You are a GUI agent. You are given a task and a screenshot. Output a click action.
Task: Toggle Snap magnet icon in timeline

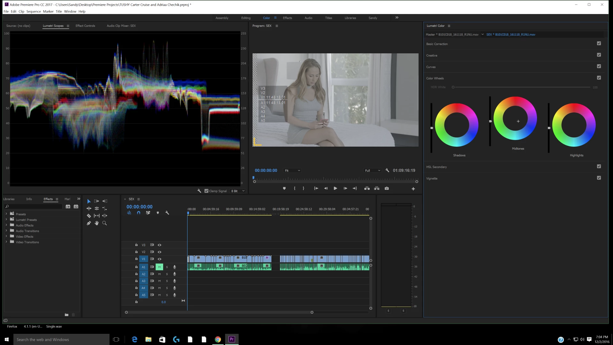(139, 213)
